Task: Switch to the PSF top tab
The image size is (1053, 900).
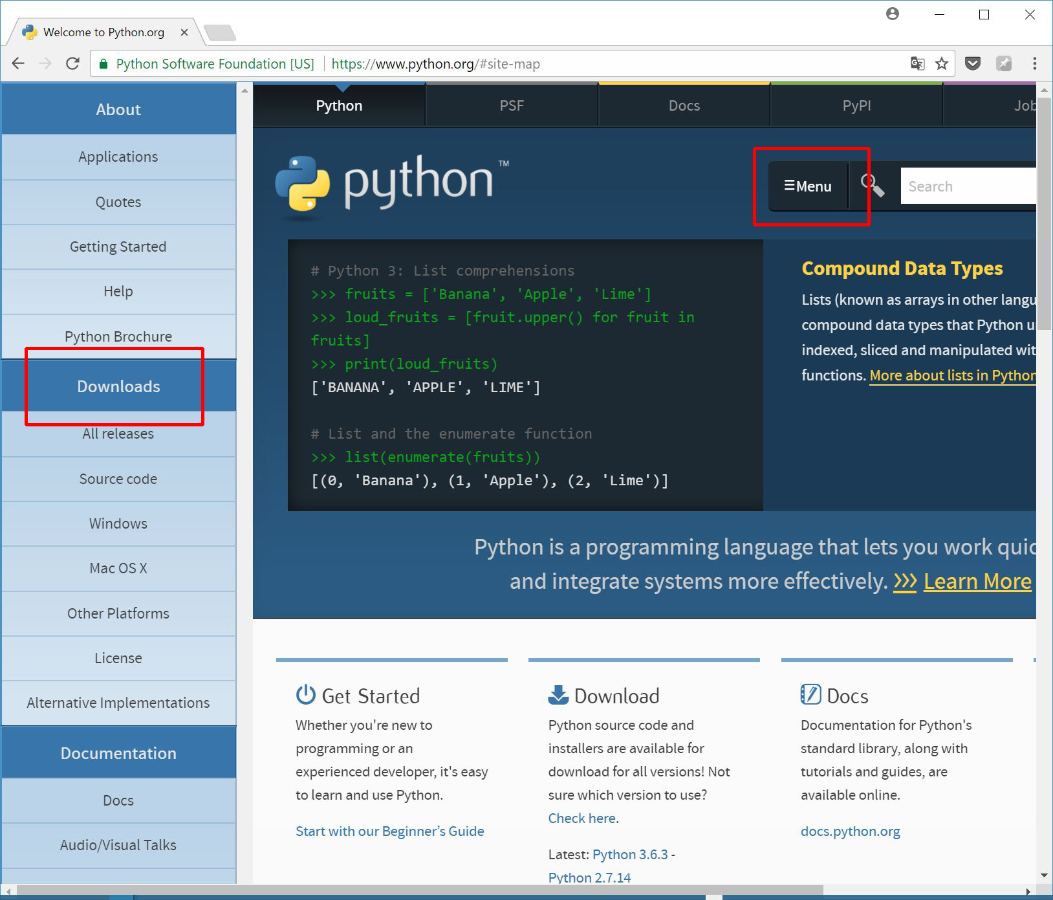Action: click(x=512, y=105)
